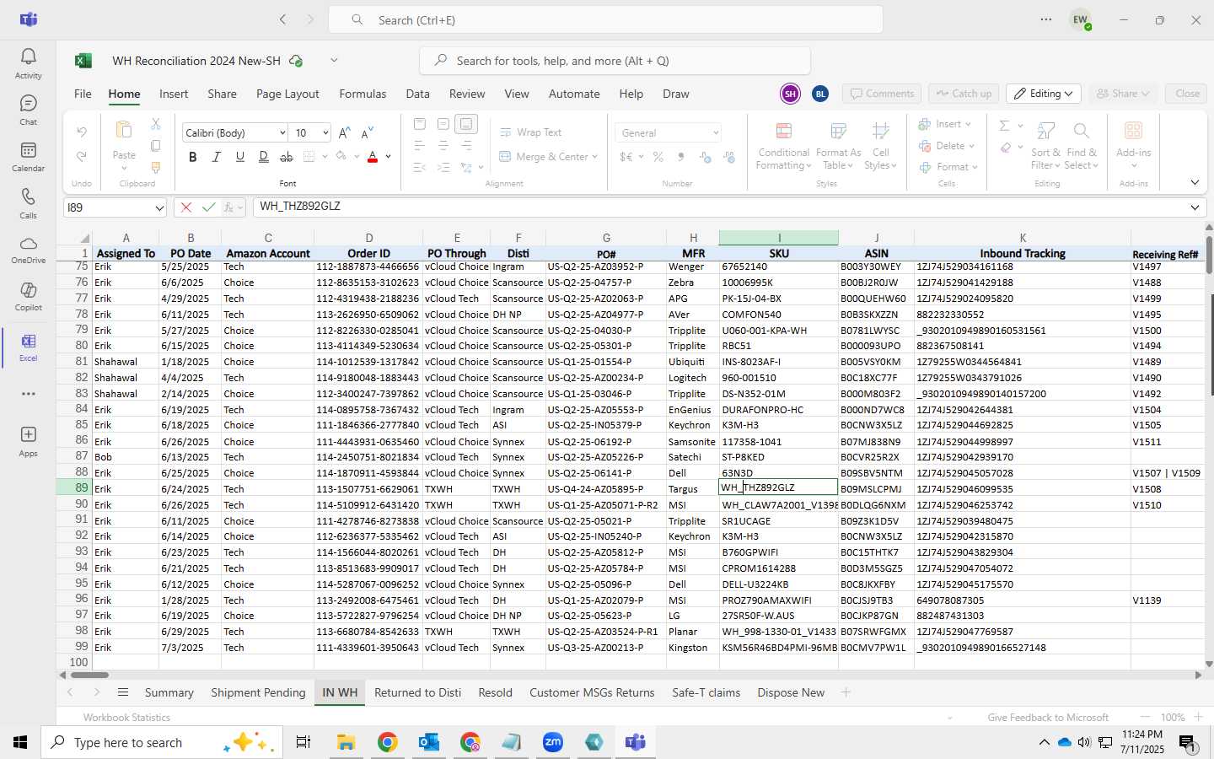1214x759 pixels.
Task: Open the Editing mode dropdown
Action: [x=1045, y=94]
